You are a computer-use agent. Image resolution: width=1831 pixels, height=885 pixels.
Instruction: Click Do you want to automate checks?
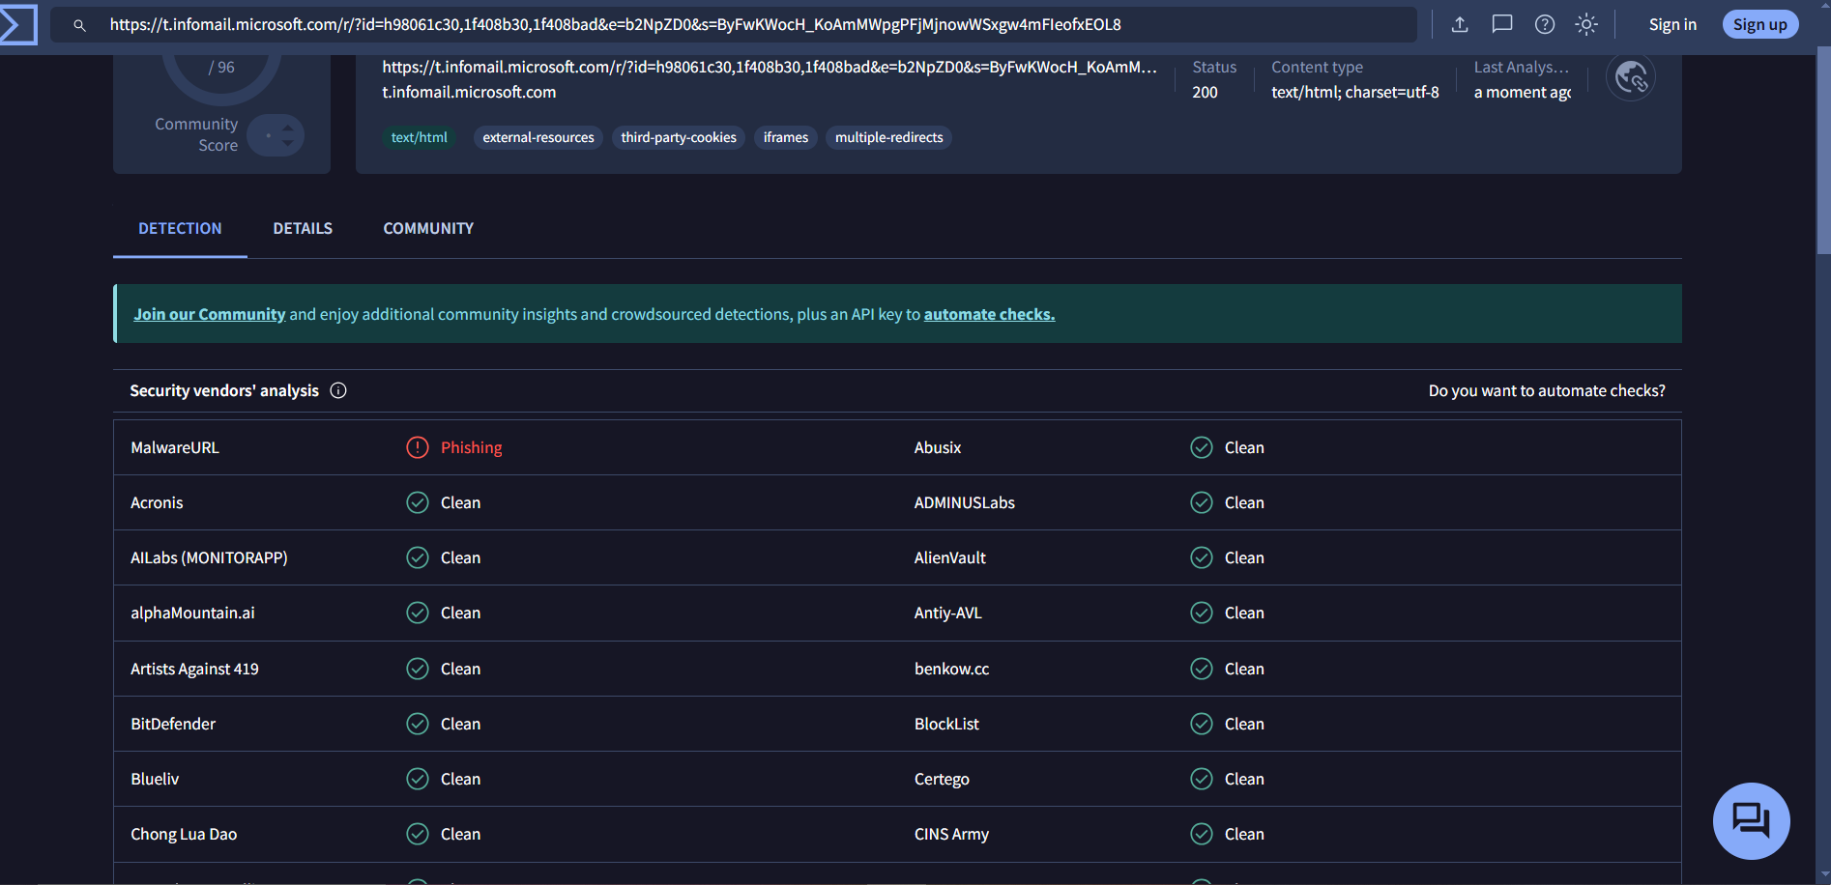tap(1547, 390)
